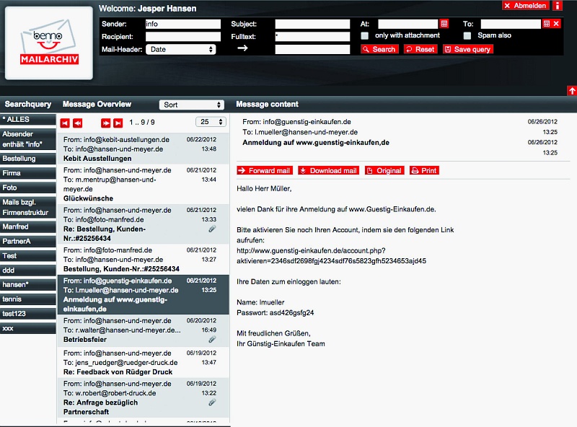The height and width of the screenshot is (427, 577).
Task: Select the Bestellung saved query
Action: 28,159
